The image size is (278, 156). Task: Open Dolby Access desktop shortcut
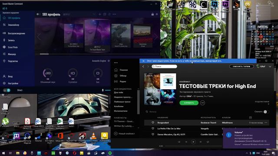tap(17, 137)
